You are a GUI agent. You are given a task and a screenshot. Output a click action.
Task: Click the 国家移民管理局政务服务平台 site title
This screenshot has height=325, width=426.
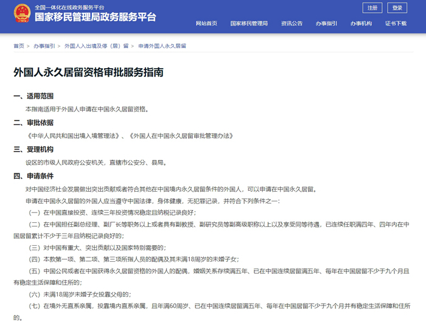pos(96,17)
